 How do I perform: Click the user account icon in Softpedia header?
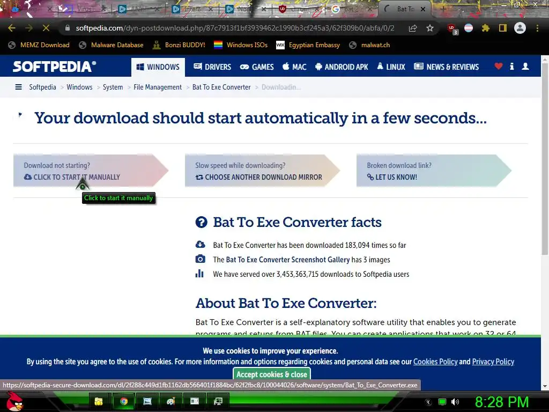click(525, 66)
